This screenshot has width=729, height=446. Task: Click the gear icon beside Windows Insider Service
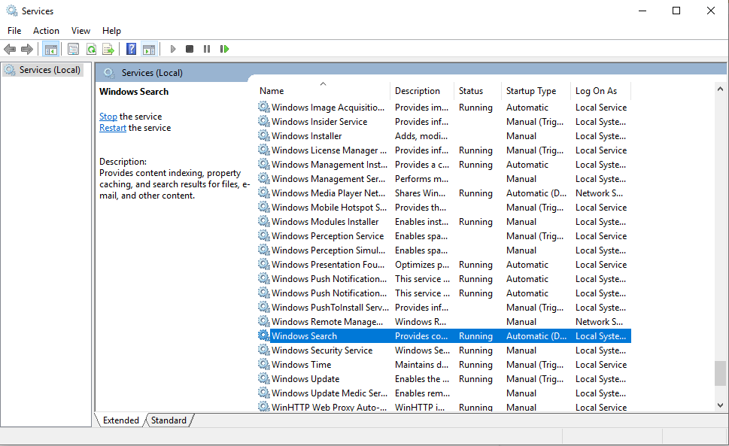point(263,121)
